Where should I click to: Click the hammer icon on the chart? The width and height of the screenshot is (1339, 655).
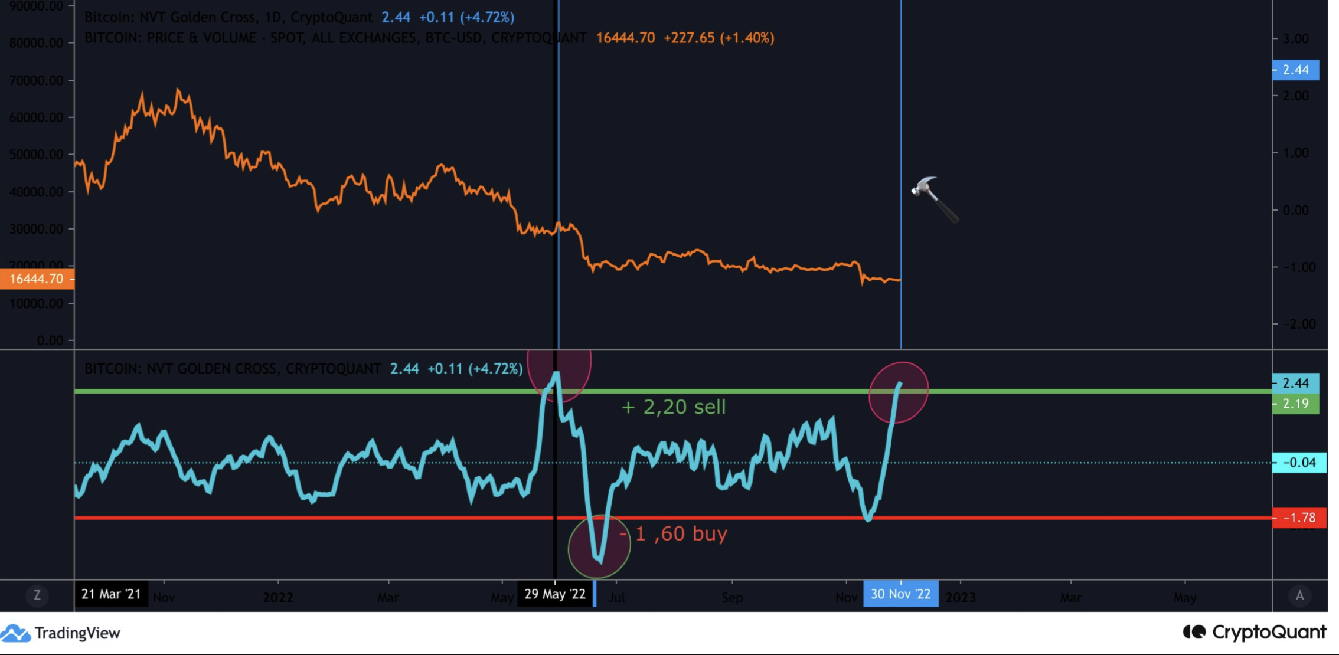pyautogui.click(x=933, y=198)
